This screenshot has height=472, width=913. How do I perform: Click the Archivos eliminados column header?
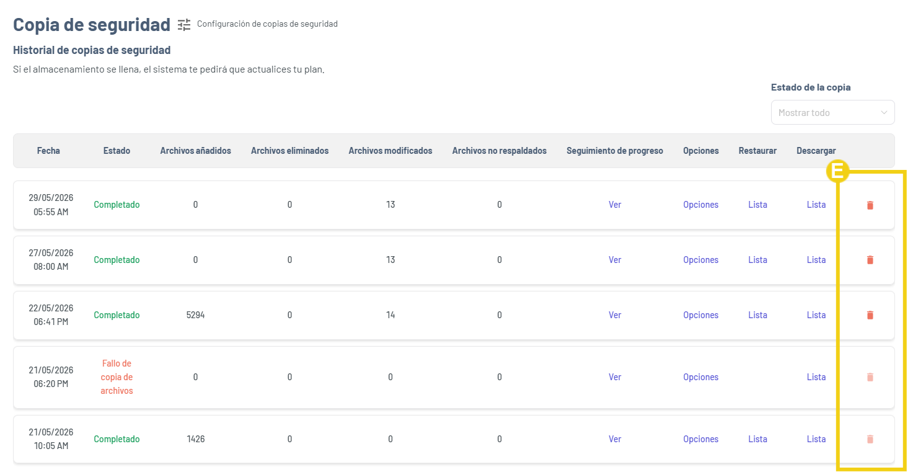(x=289, y=151)
